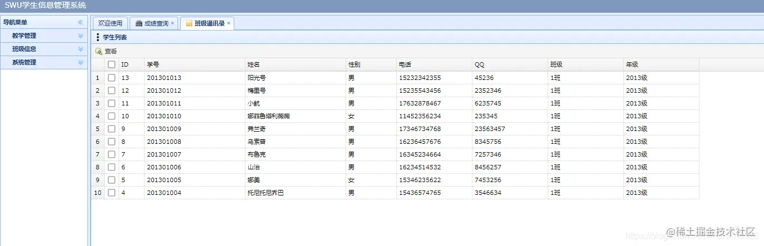Click phone number 17632878467
Image resolution: width=764 pixels, height=246 pixels.
point(420,103)
